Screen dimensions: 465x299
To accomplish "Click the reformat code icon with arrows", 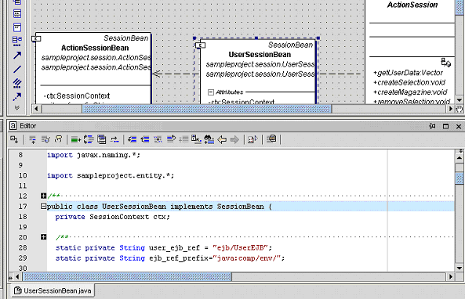I will pyautogui.click(x=89, y=139).
